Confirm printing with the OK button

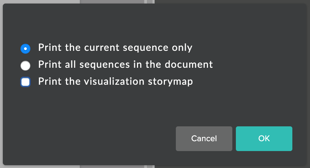click(x=264, y=139)
